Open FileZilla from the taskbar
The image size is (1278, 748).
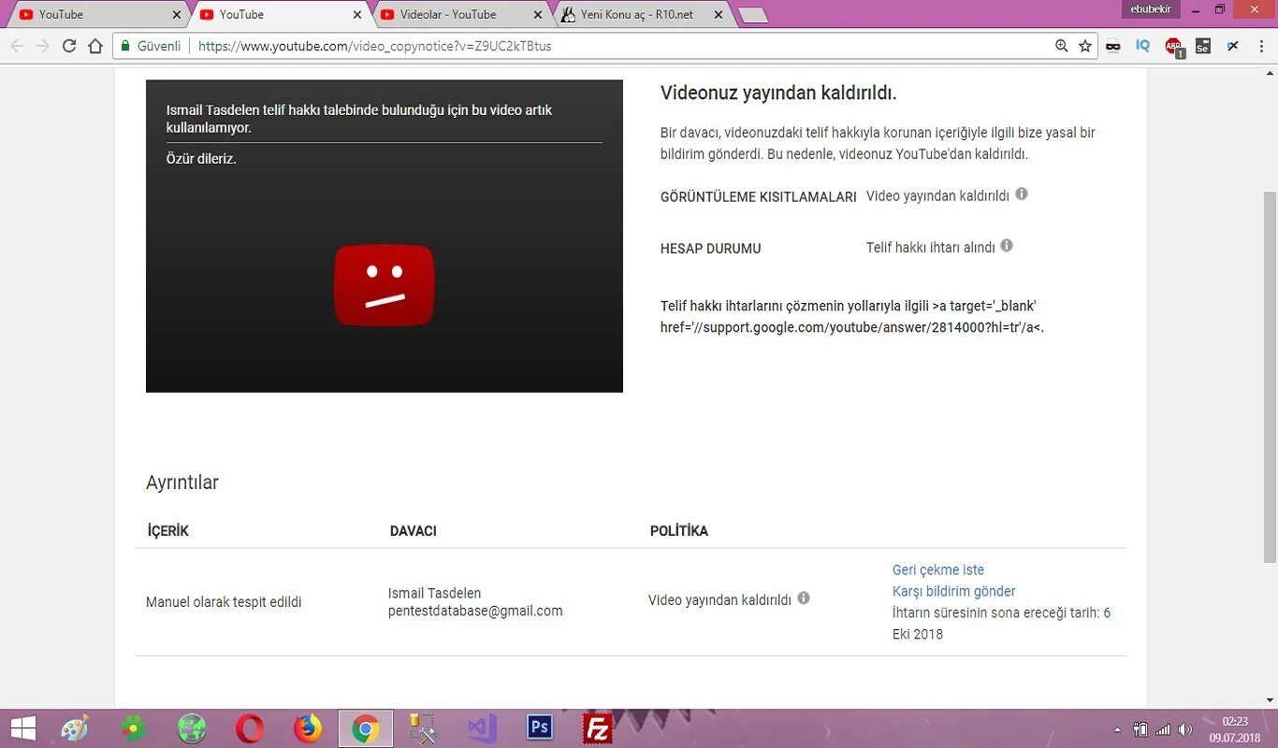click(598, 728)
